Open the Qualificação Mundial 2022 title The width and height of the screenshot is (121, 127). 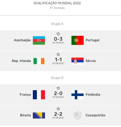click(x=57, y=3)
